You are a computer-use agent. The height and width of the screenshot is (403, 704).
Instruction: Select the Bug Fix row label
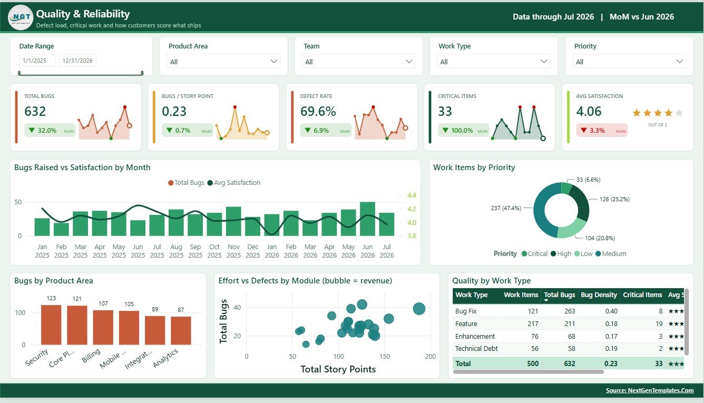tap(466, 311)
